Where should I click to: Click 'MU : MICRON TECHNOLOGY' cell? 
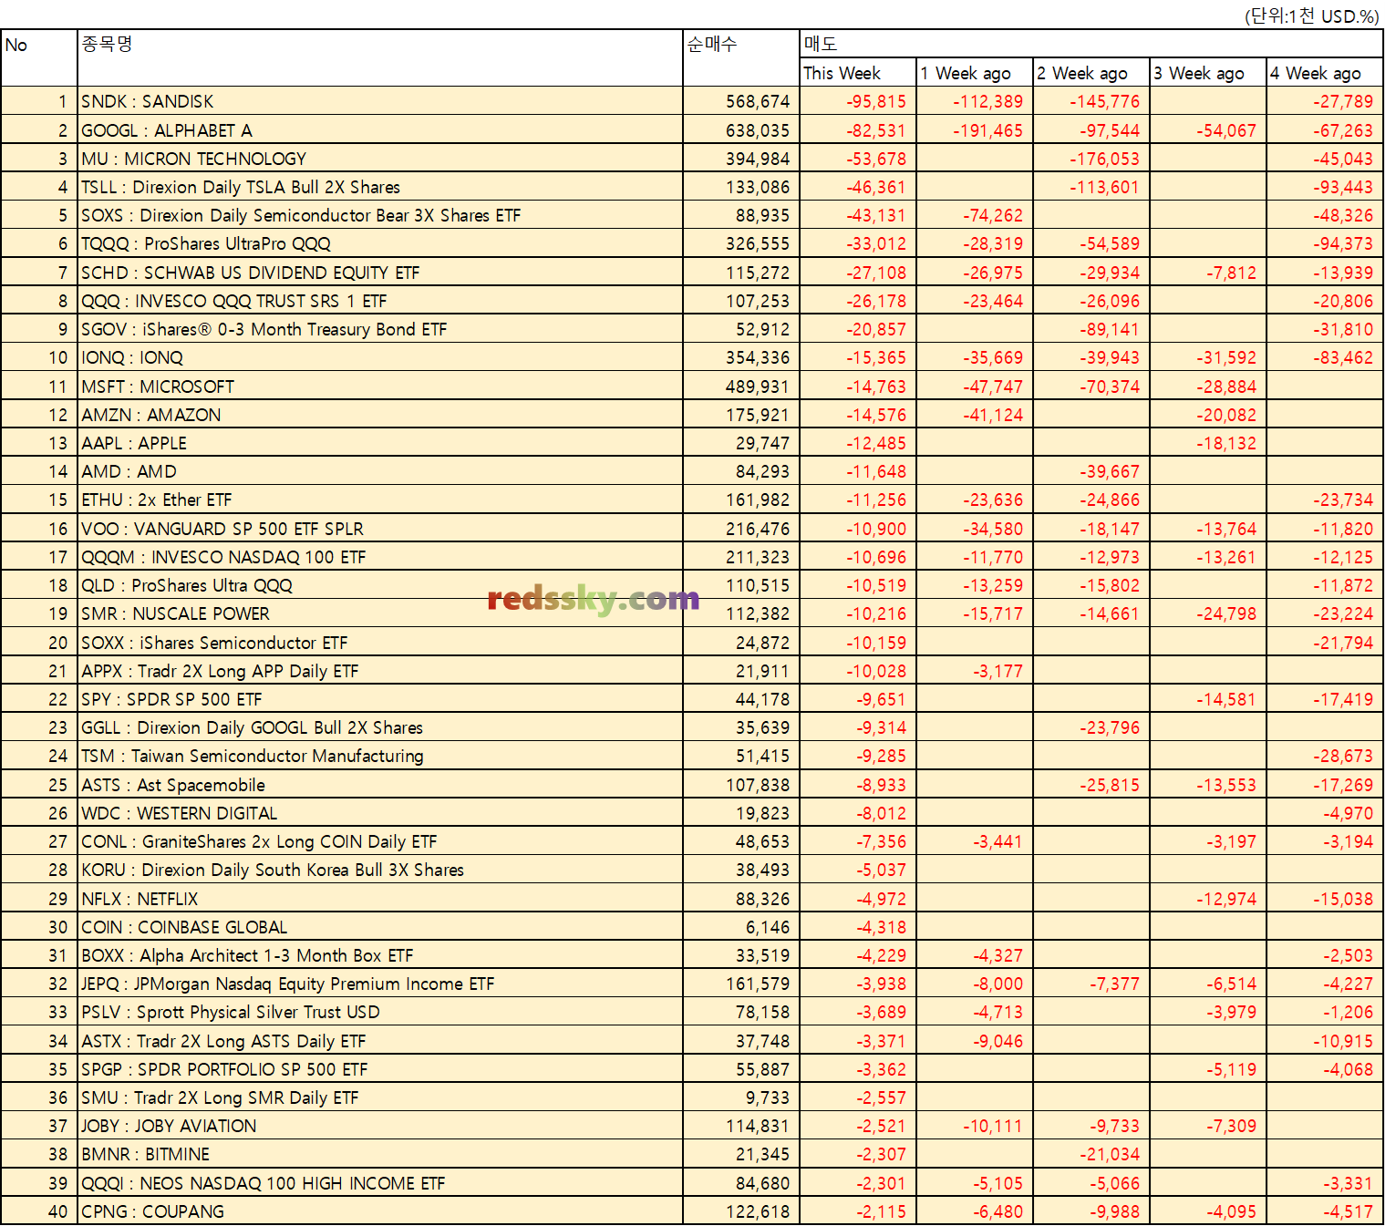(x=380, y=159)
